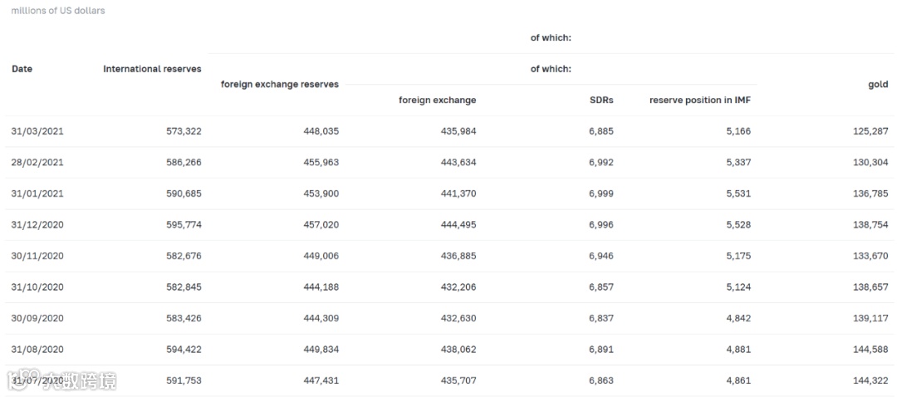The height and width of the screenshot is (397, 897).
Task: Select the foreign exchange reserves header
Action: [280, 85]
